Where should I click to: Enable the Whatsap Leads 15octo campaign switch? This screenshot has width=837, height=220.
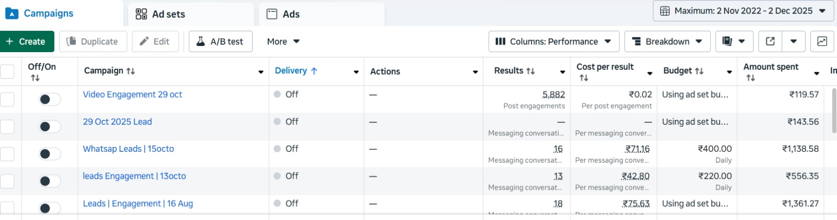click(x=50, y=154)
